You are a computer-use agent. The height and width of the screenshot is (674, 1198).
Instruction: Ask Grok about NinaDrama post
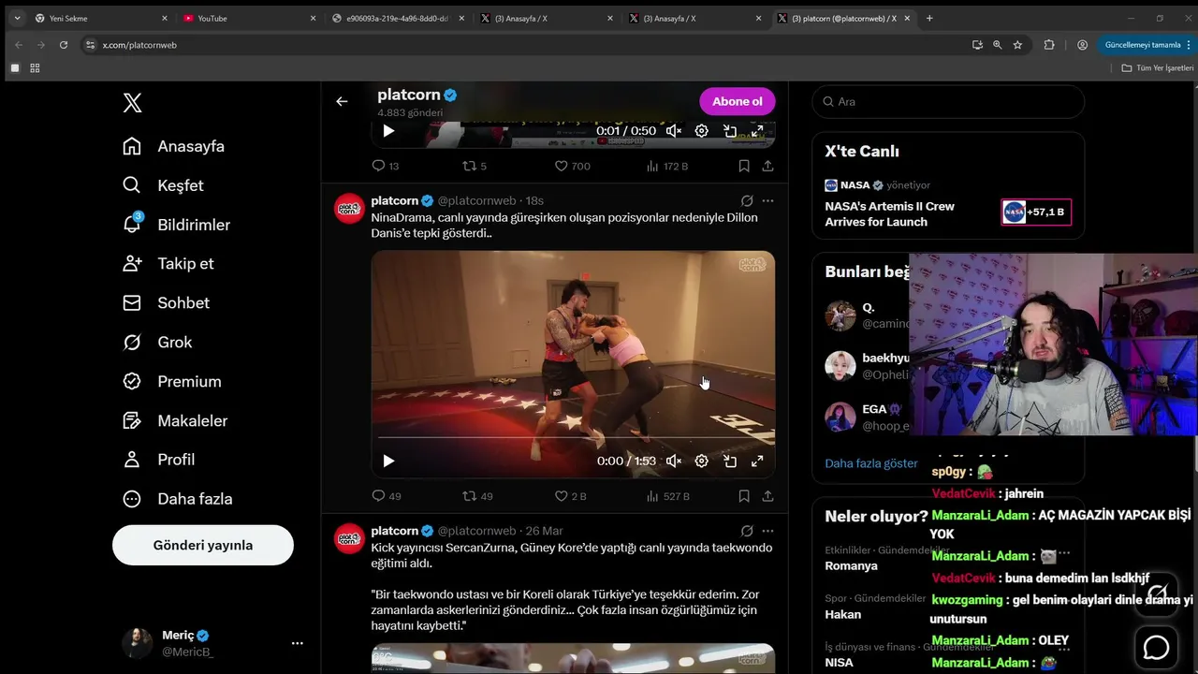[747, 200]
